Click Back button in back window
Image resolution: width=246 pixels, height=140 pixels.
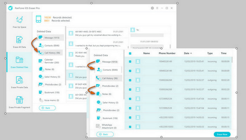tap(47, 108)
